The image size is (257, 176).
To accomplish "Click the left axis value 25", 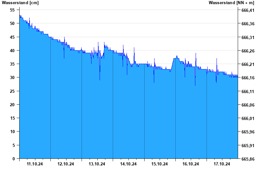I will tap(12, 91).
